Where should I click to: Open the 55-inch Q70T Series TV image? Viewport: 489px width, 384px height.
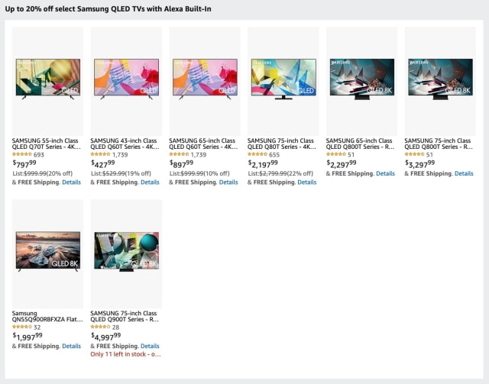[47, 79]
